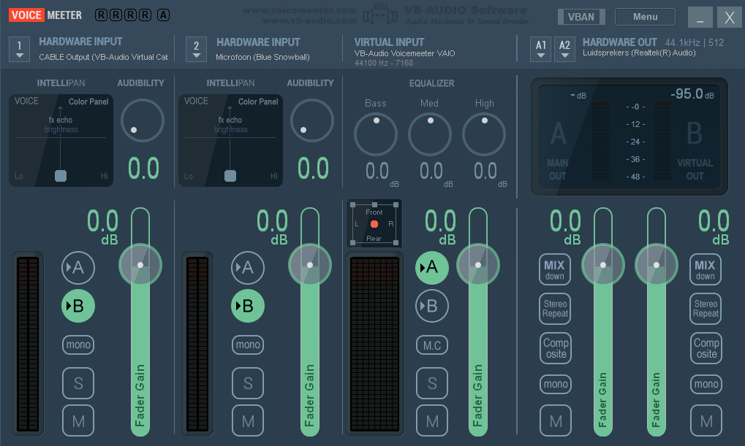Image resolution: width=745 pixels, height=446 pixels.
Task: Toggle bus B routing on input 2
Action: 248,306
